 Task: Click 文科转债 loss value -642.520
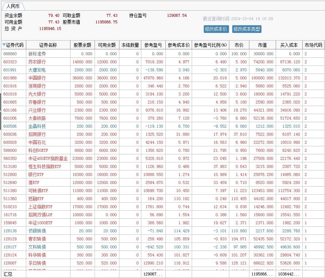tap(154, 247)
